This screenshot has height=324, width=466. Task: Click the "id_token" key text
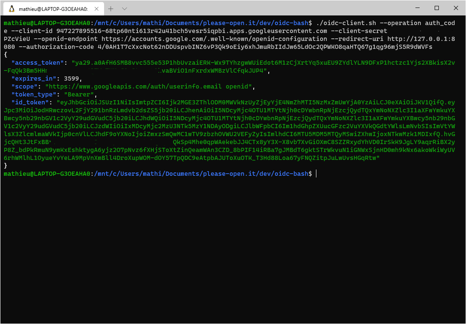click(30, 102)
